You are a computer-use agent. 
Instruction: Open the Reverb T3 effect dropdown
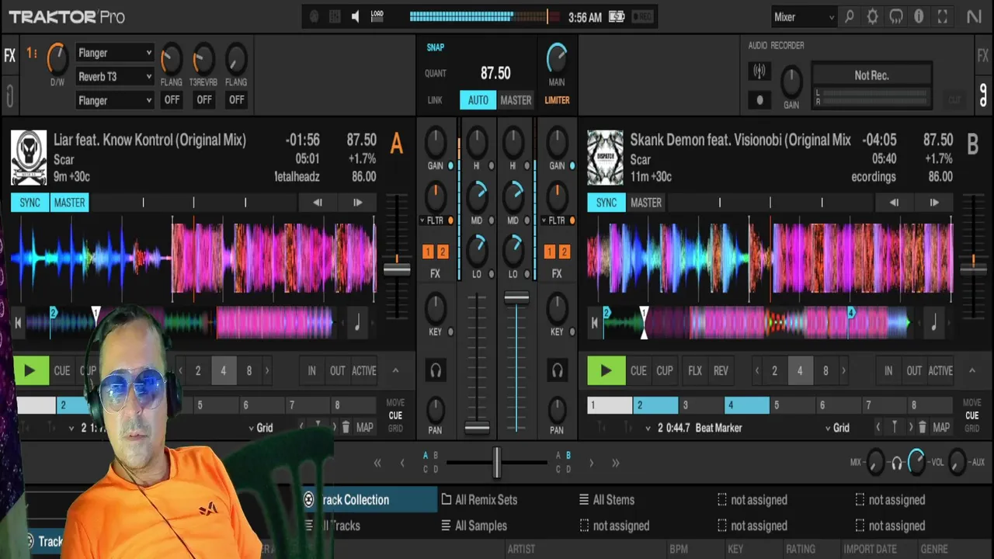(x=115, y=77)
